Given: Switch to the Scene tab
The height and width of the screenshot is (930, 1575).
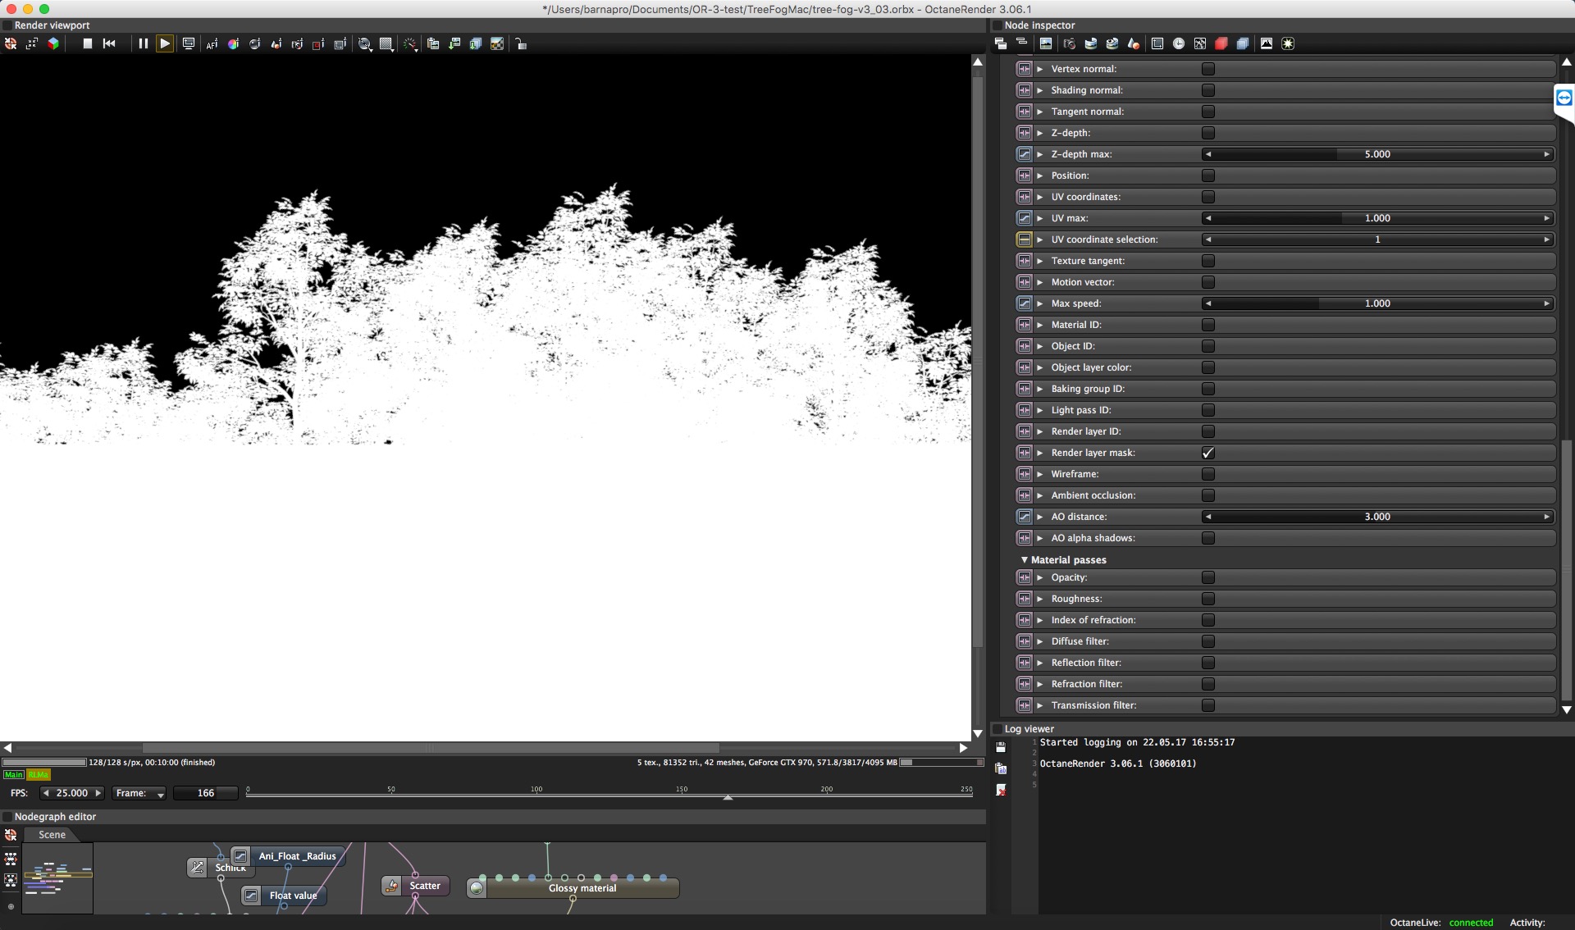Looking at the screenshot, I should tap(52, 835).
